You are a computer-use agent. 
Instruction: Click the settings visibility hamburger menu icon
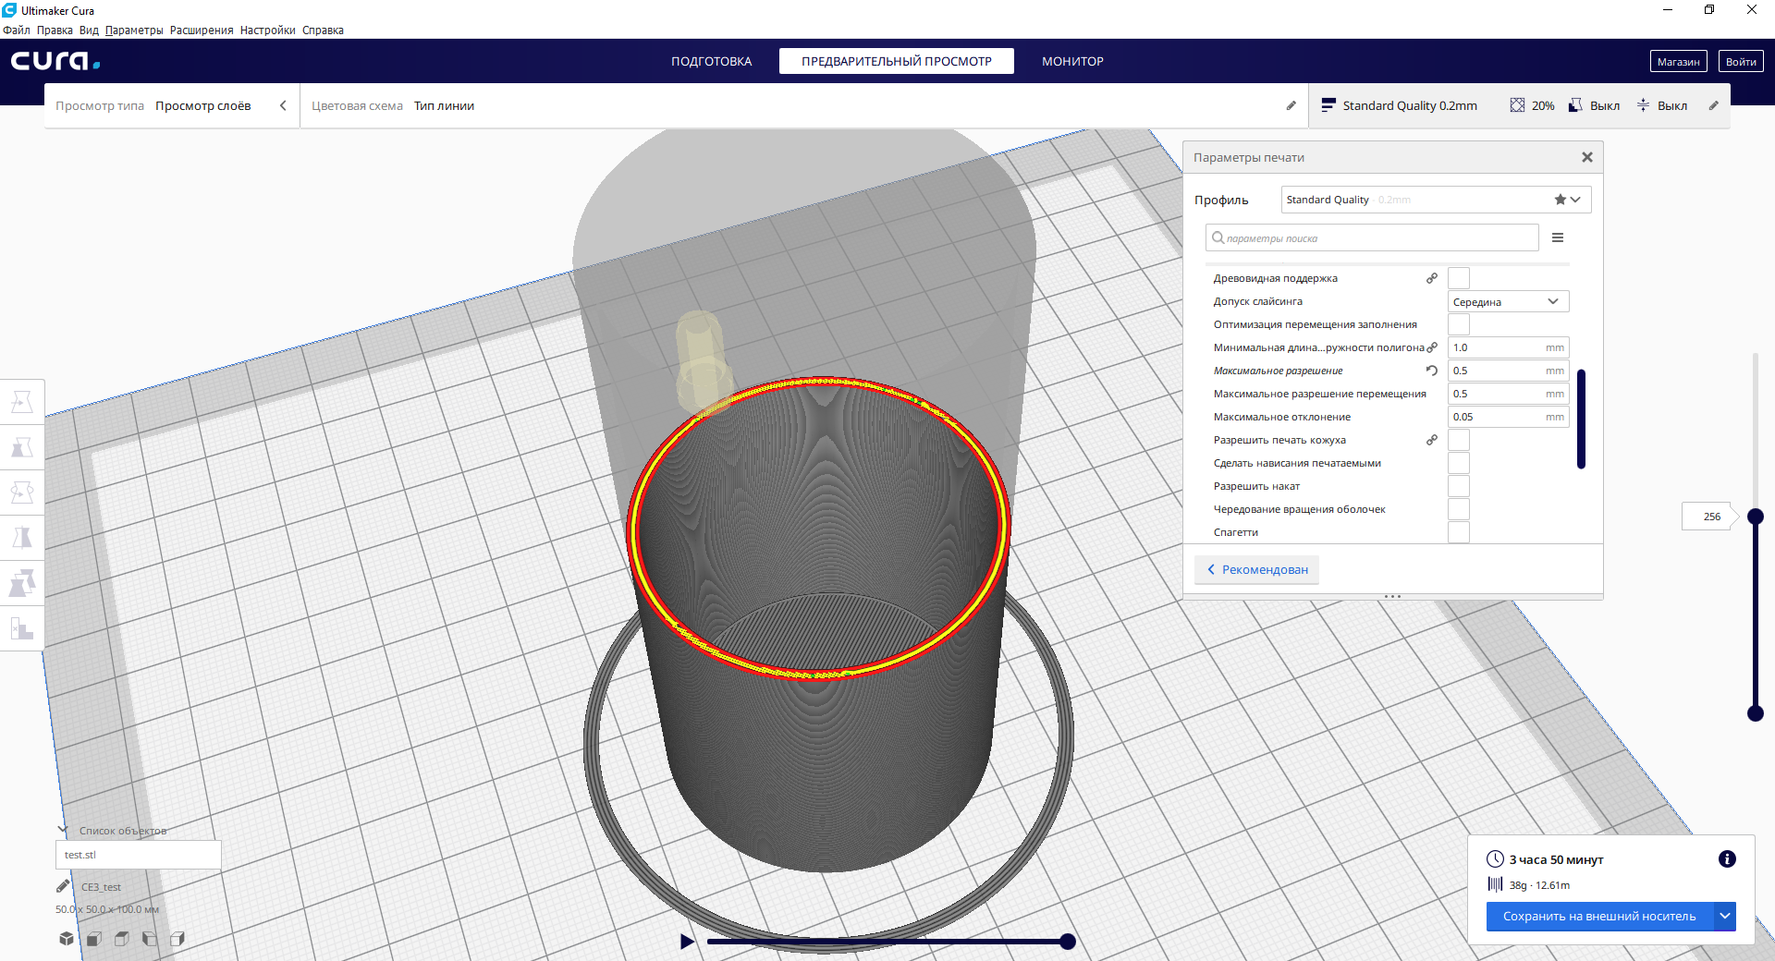[1558, 238]
